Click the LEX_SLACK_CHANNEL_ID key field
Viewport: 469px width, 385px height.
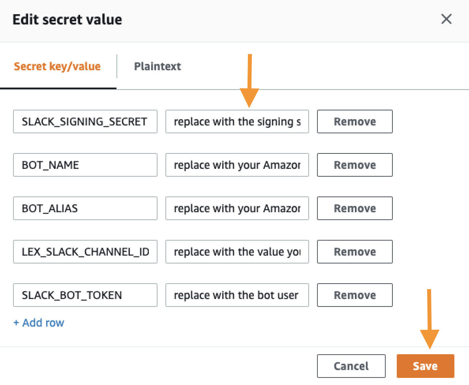[85, 252]
